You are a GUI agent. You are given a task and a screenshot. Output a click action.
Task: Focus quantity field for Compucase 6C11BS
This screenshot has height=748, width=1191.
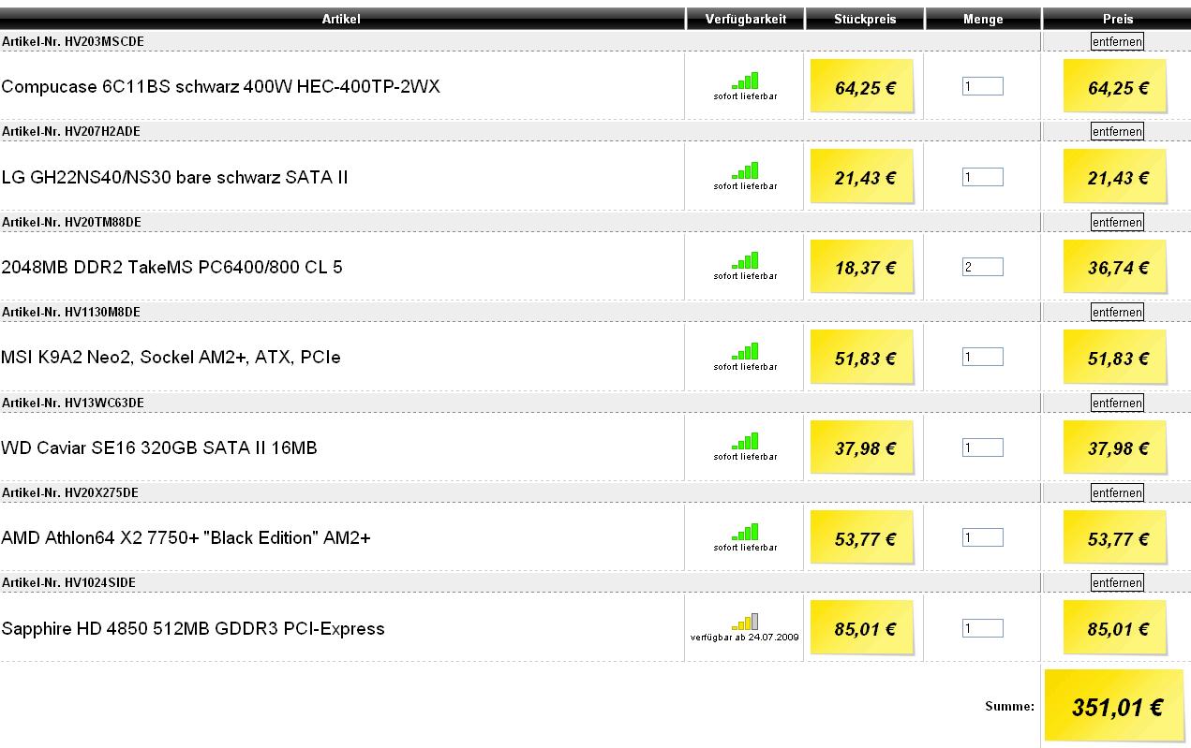pos(982,86)
